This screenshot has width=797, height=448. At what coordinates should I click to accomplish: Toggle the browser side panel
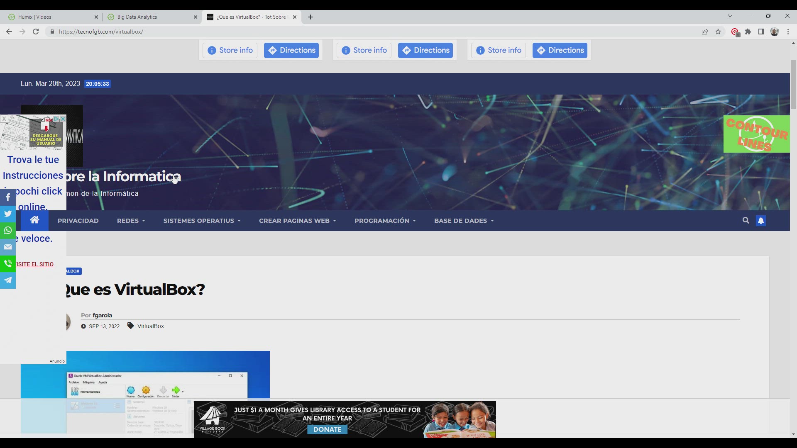761,32
